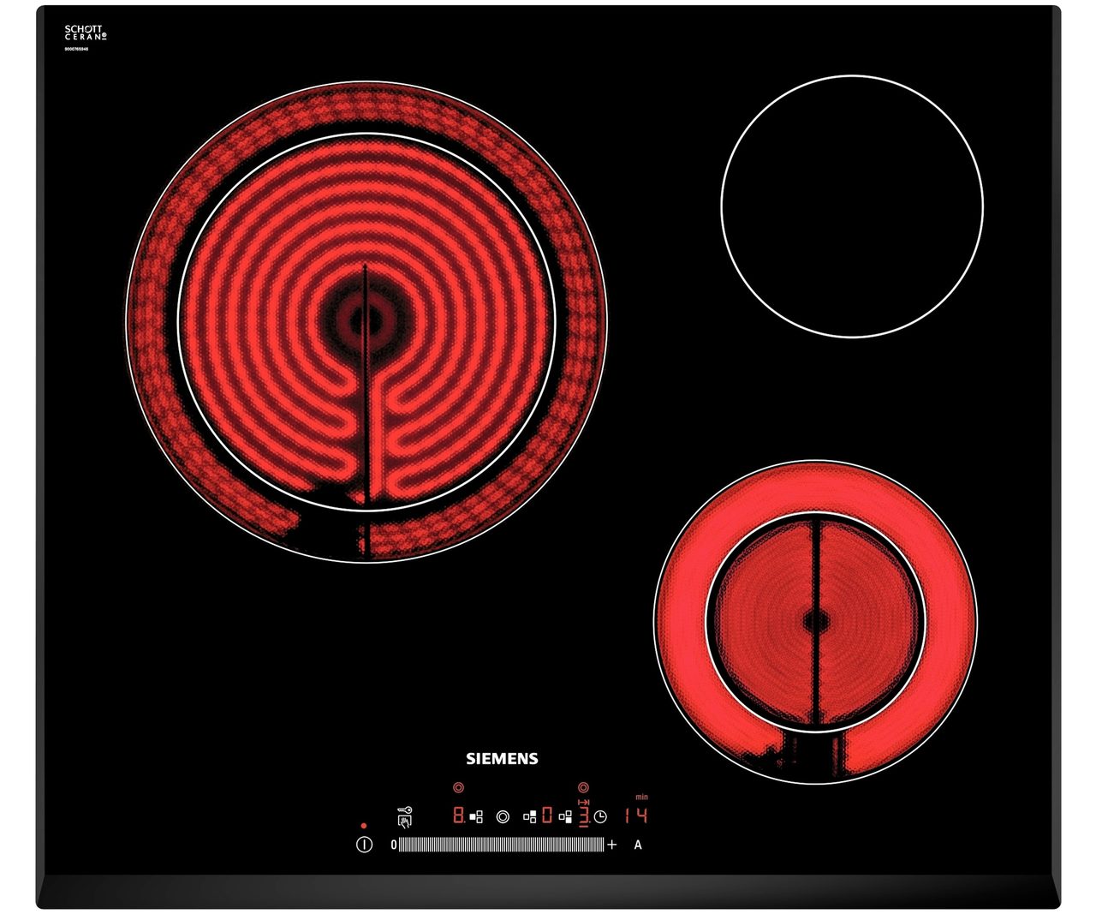The height and width of the screenshot is (914, 1096).
Task: Tap the left zone heat level 8 display
Action: (x=459, y=815)
